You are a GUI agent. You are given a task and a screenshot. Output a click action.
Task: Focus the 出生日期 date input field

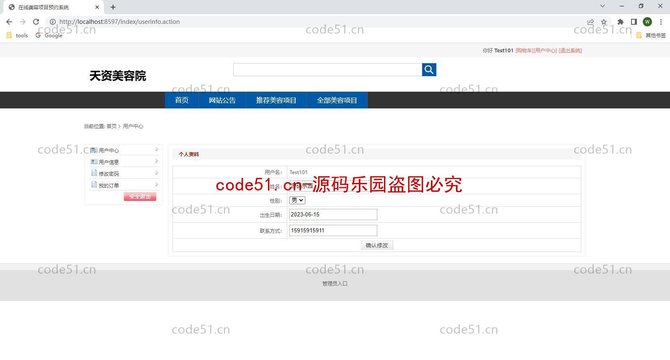[333, 215]
